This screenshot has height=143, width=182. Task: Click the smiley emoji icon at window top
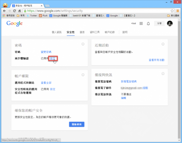click(x=5, y=5)
